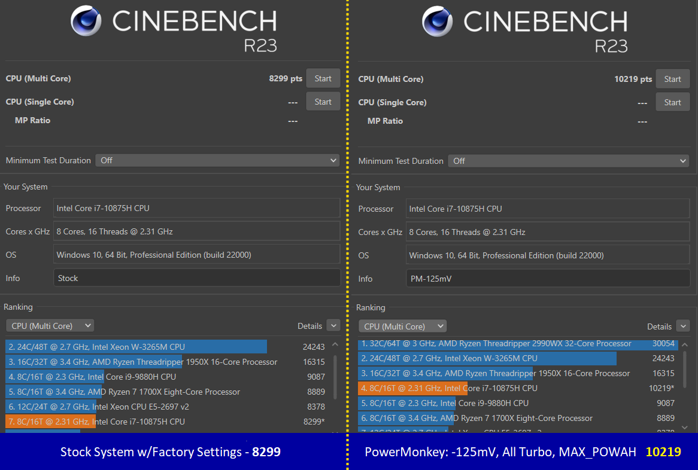The height and width of the screenshot is (470, 698).
Task: Click Processor field in right window
Action: click(548, 209)
